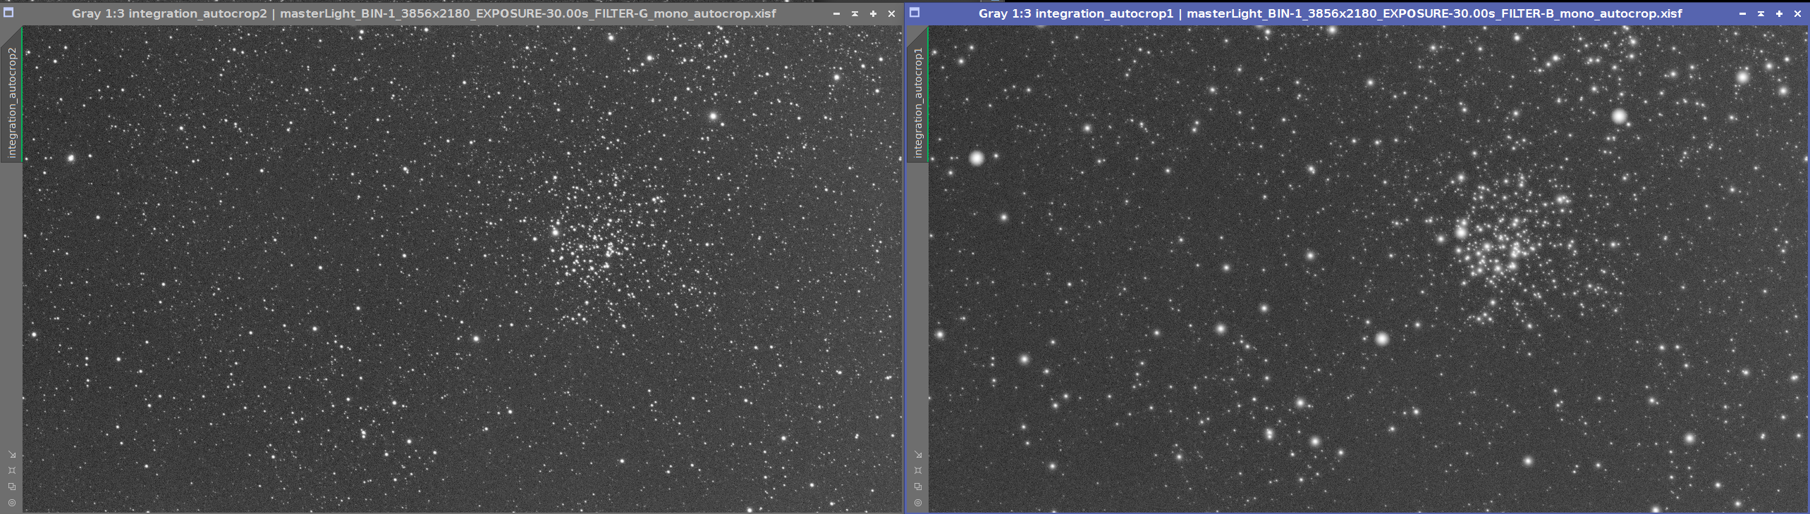Viewport: 1810px width, 514px height.
Task: Click square-with-corners fit icon in integration_autocrop2 window
Action: point(12,470)
